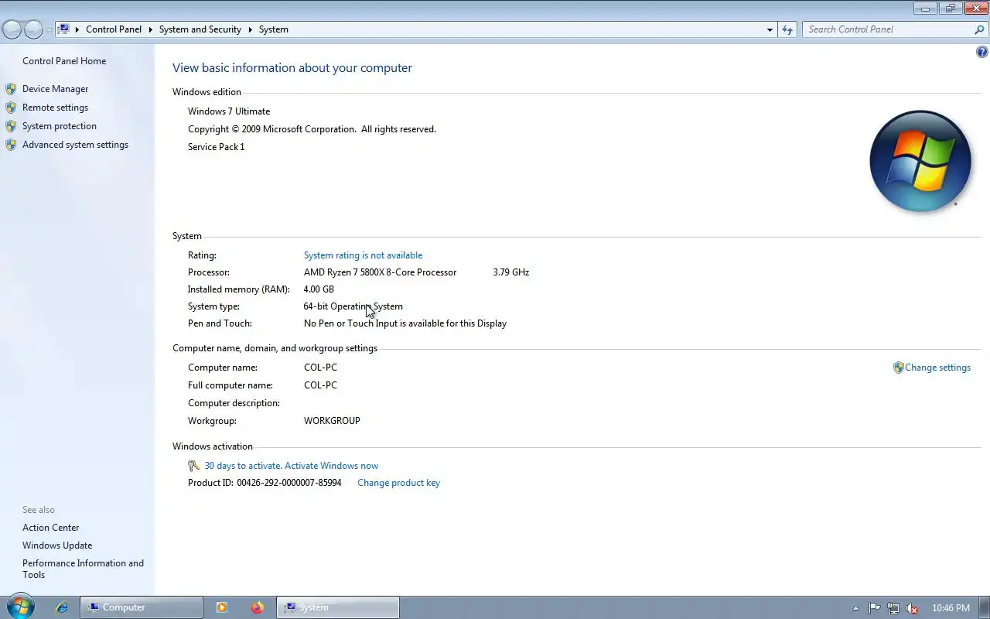Expand arrow after Control Panel breadcrumb
The width and height of the screenshot is (990, 619).
click(151, 29)
